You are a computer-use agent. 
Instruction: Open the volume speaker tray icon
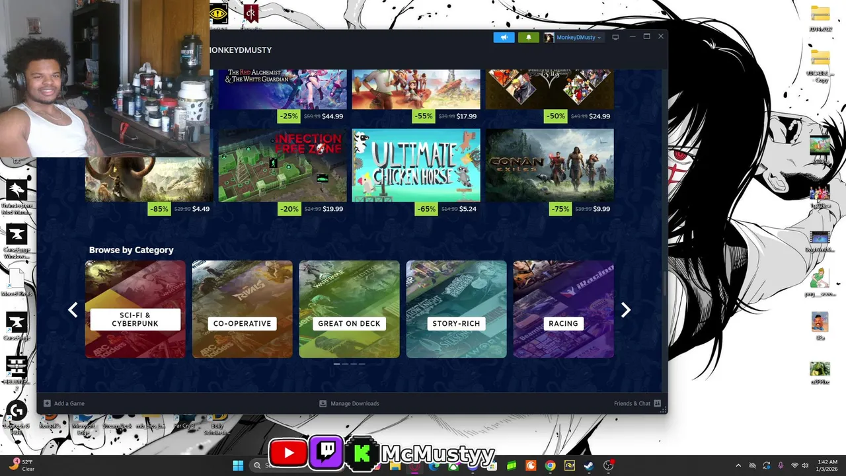click(x=806, y=465)
